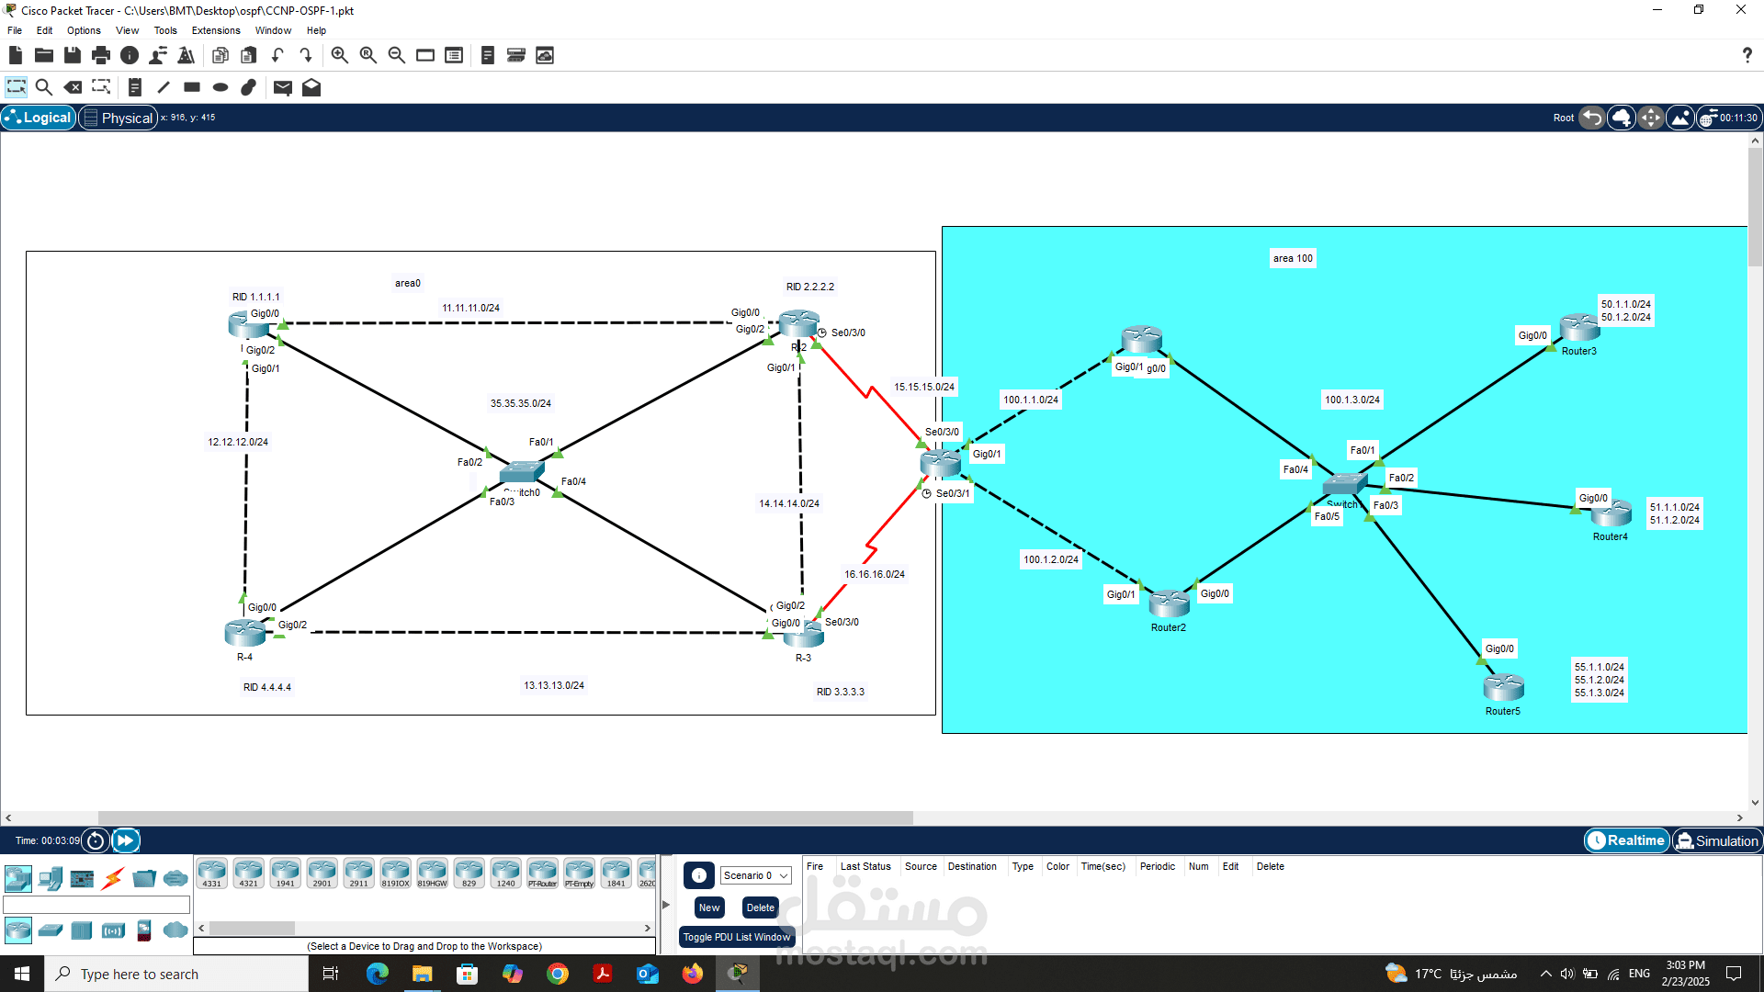Select Switch0 in area0
The height and width of the screenshot is (992, 1764).
point(522,472)
